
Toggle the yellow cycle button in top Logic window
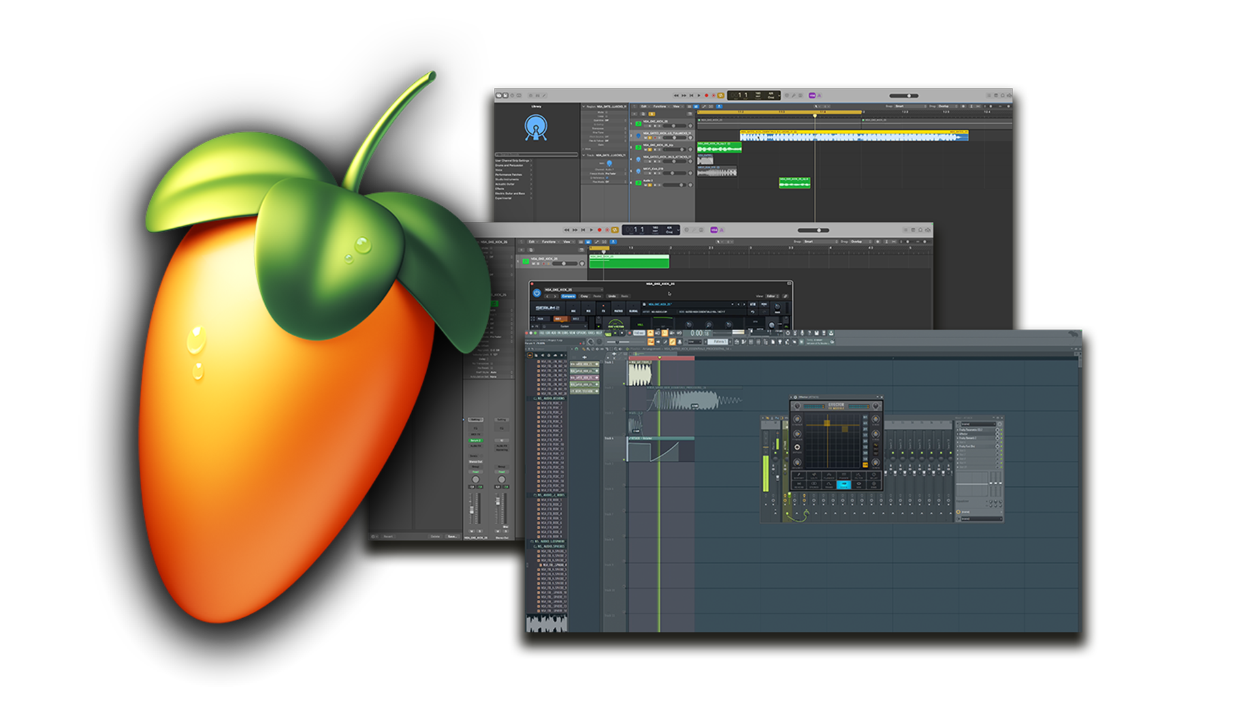pyautogui.click(x=720, y=95)
